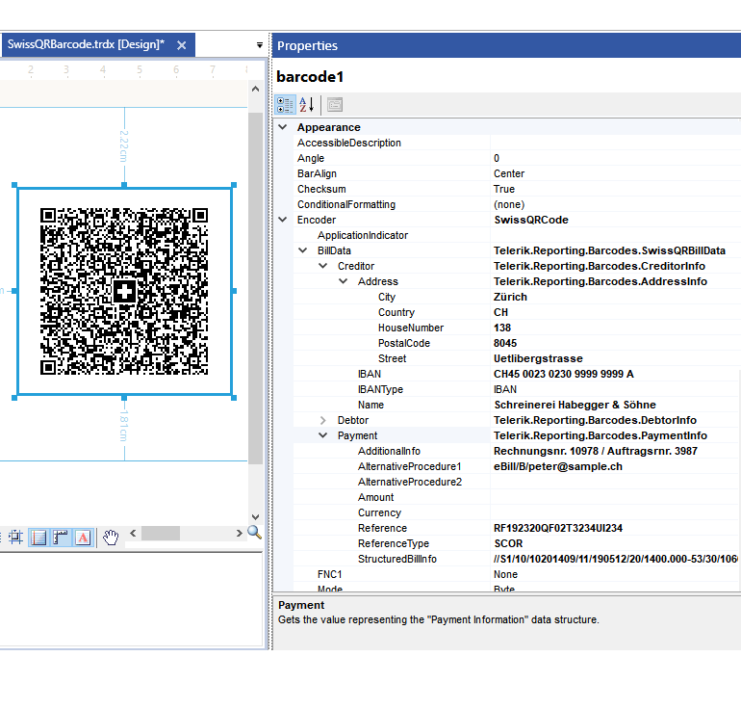
Task: Collapse the Creditor node
Action: [323, 266]
